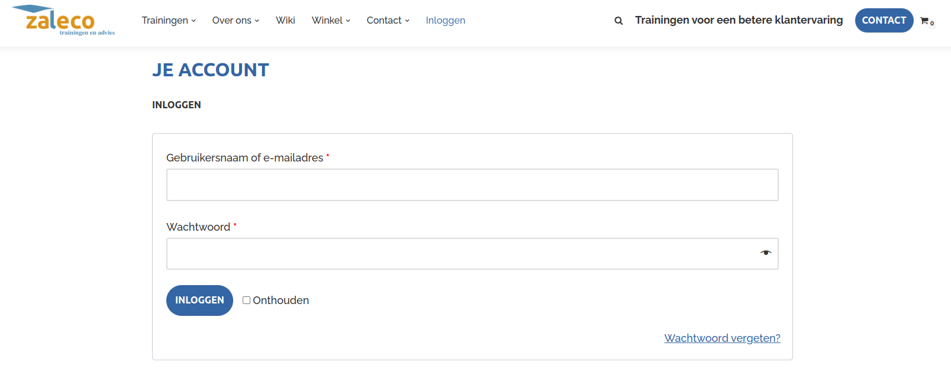This screenshot has height=391, width=951.
Task: Expand the Contact navigation dropdown
Action: point(388,21)
